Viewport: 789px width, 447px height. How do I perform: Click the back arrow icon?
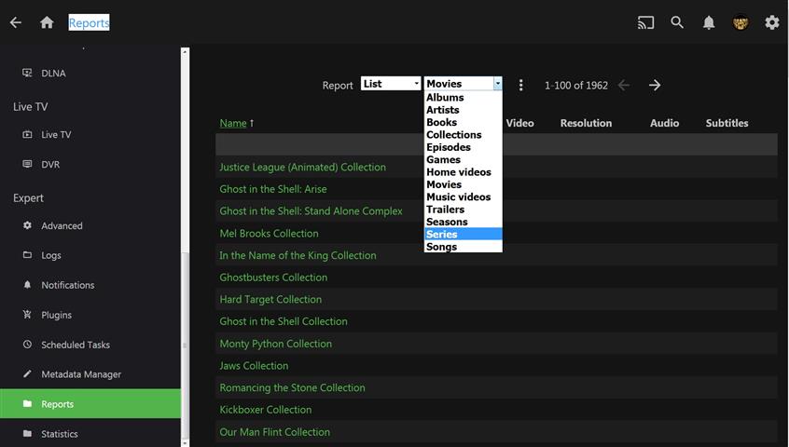click(x=15, y=22)
